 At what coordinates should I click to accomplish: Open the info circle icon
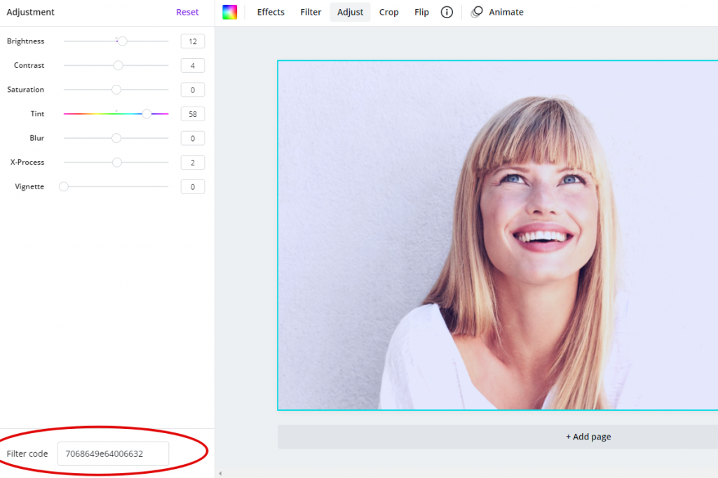447,12
